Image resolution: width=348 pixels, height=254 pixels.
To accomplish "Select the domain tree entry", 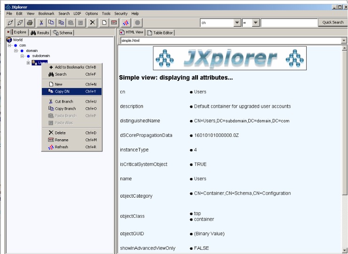I will pos(32,51).
